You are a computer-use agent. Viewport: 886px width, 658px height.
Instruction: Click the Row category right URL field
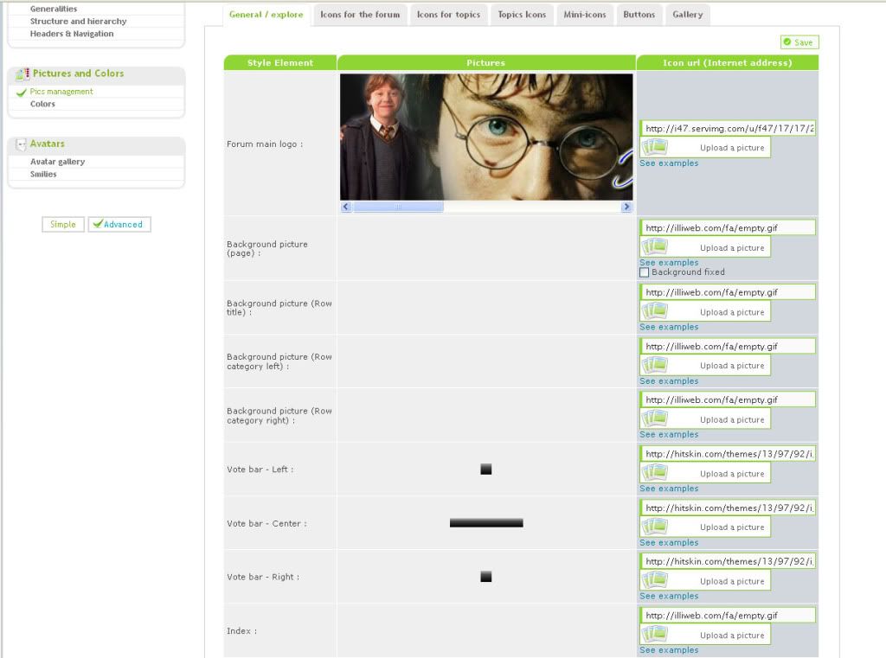click(728, 399)
